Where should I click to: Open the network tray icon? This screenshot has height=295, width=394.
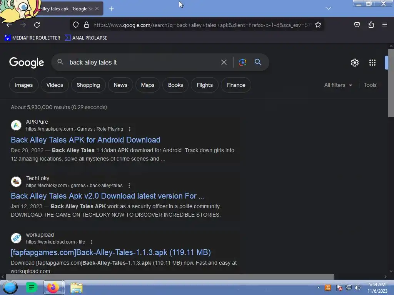coord(348,288)
